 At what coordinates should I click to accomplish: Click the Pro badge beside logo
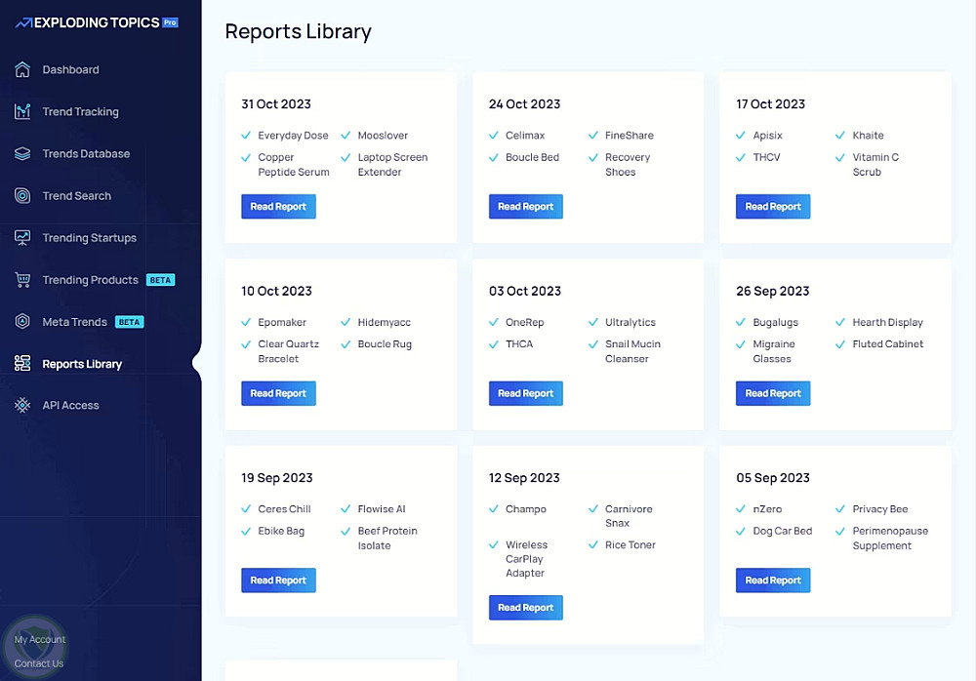click(170, 22)
